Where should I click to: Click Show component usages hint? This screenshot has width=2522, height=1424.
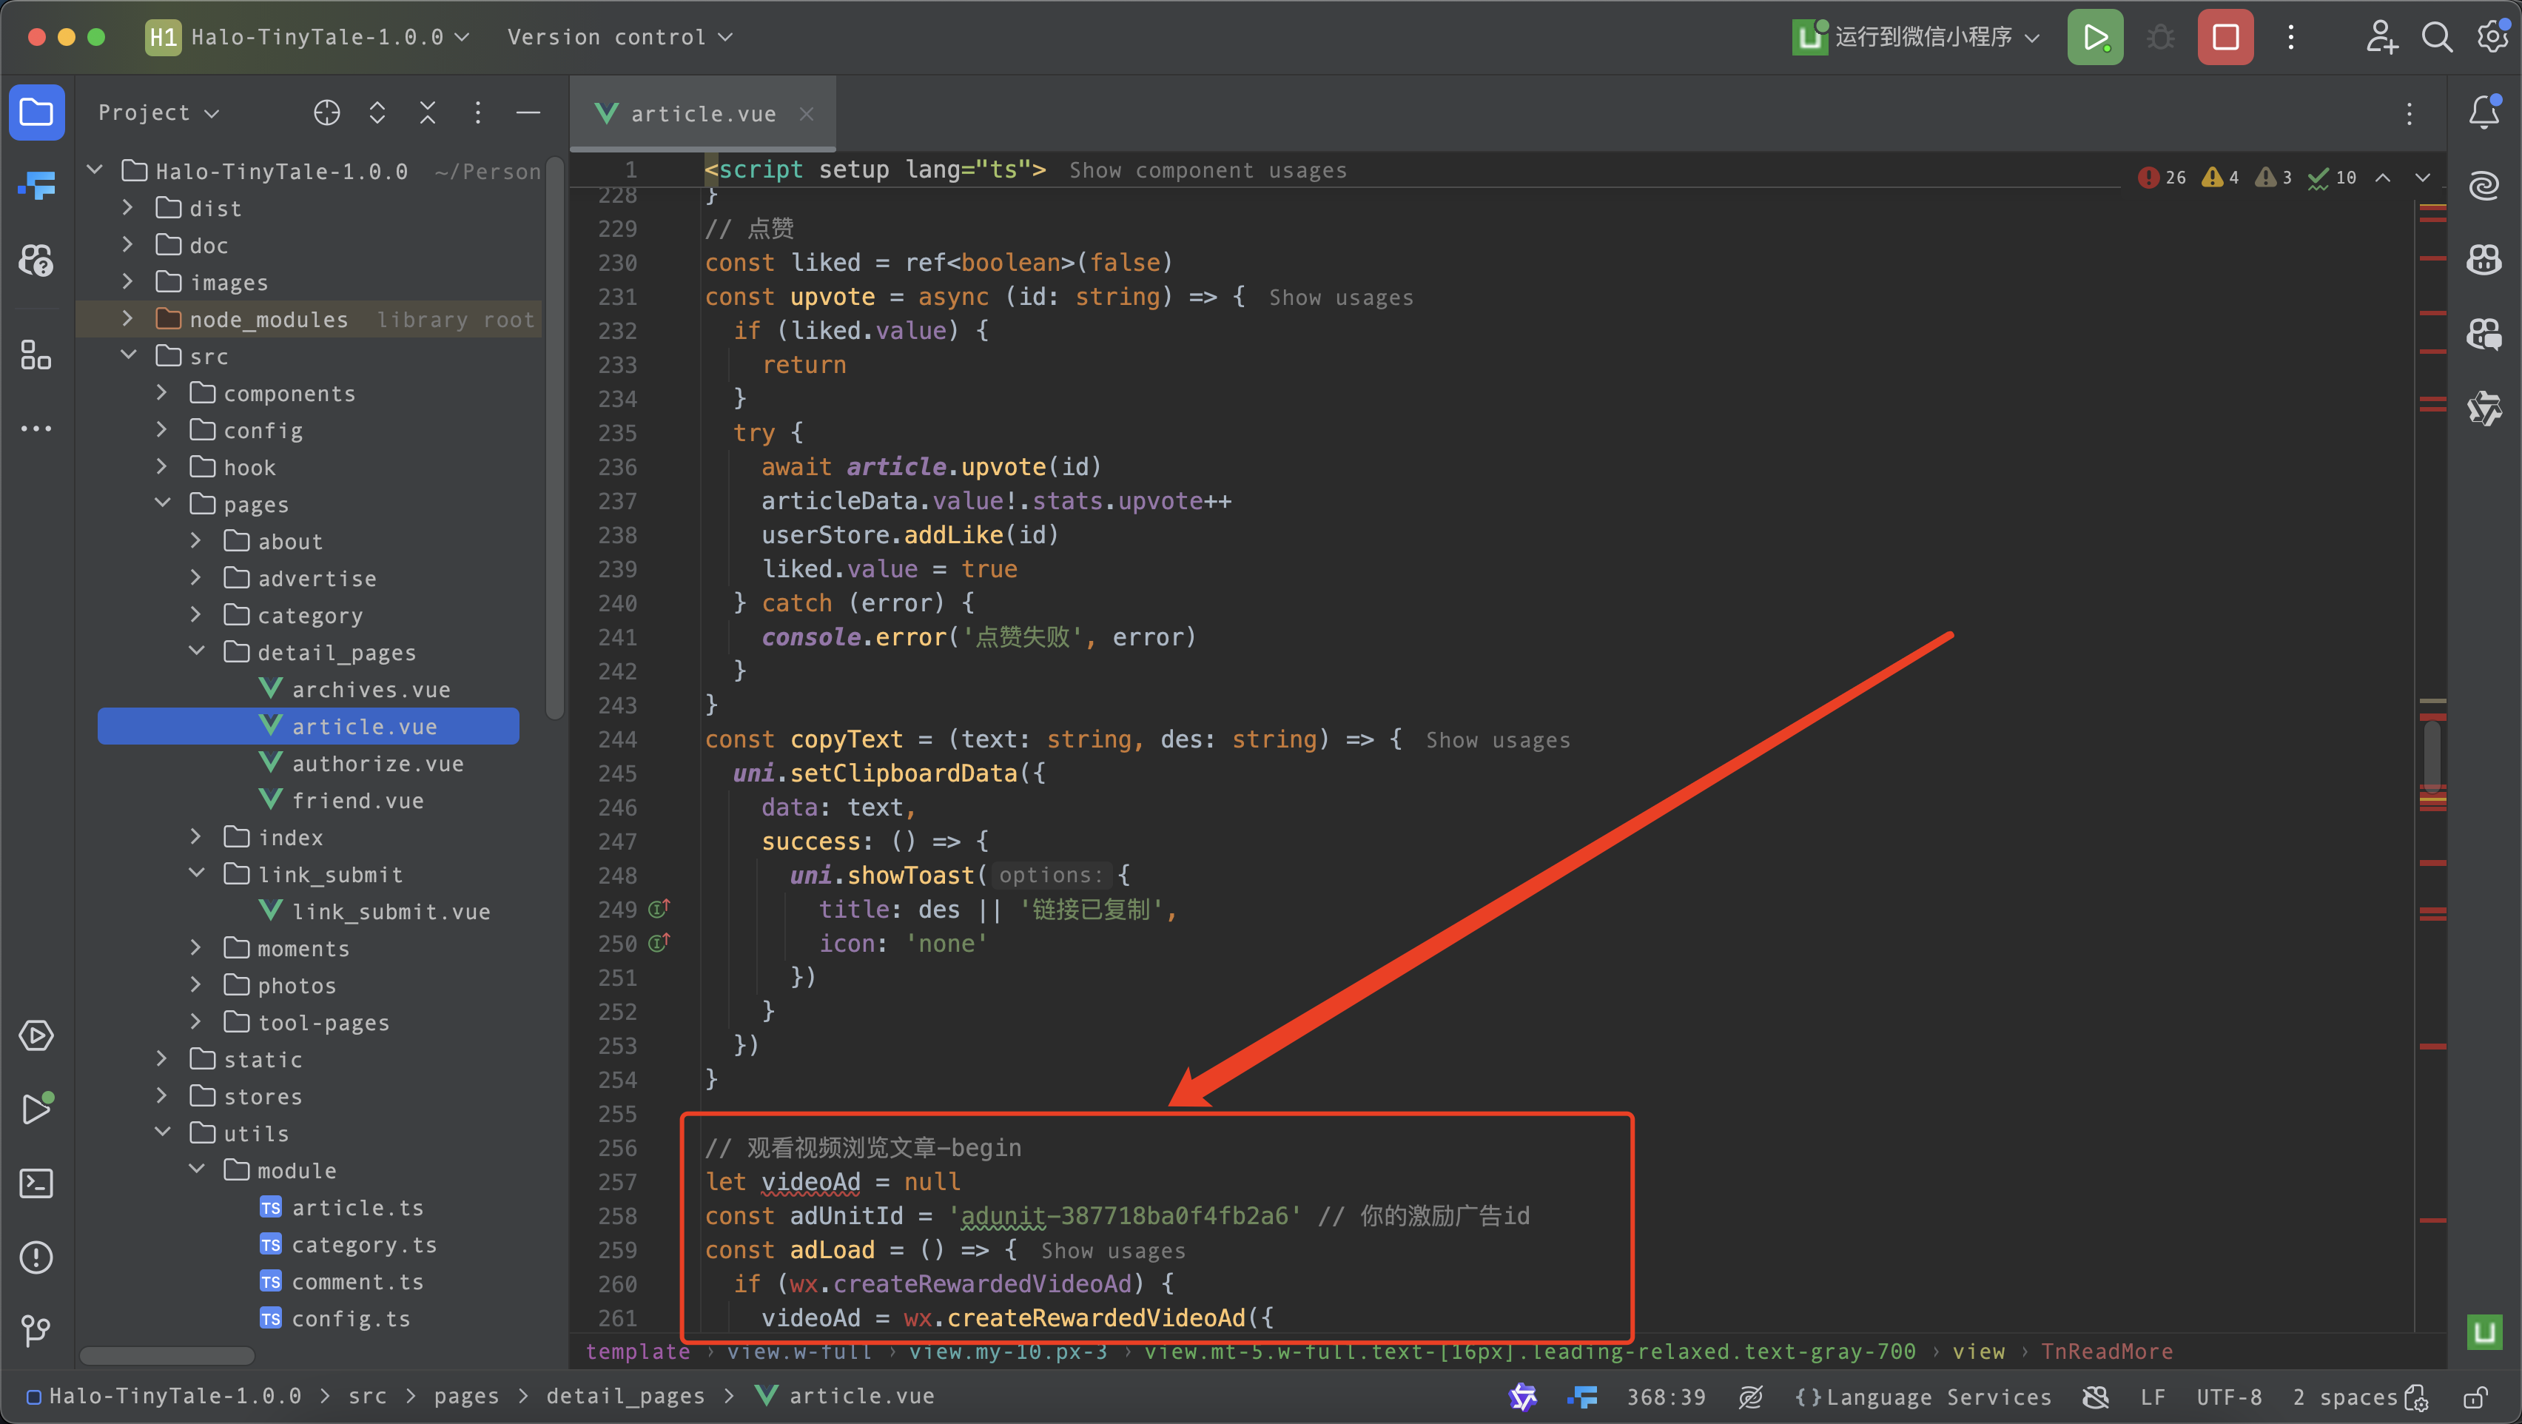[x=1207, y=170]
